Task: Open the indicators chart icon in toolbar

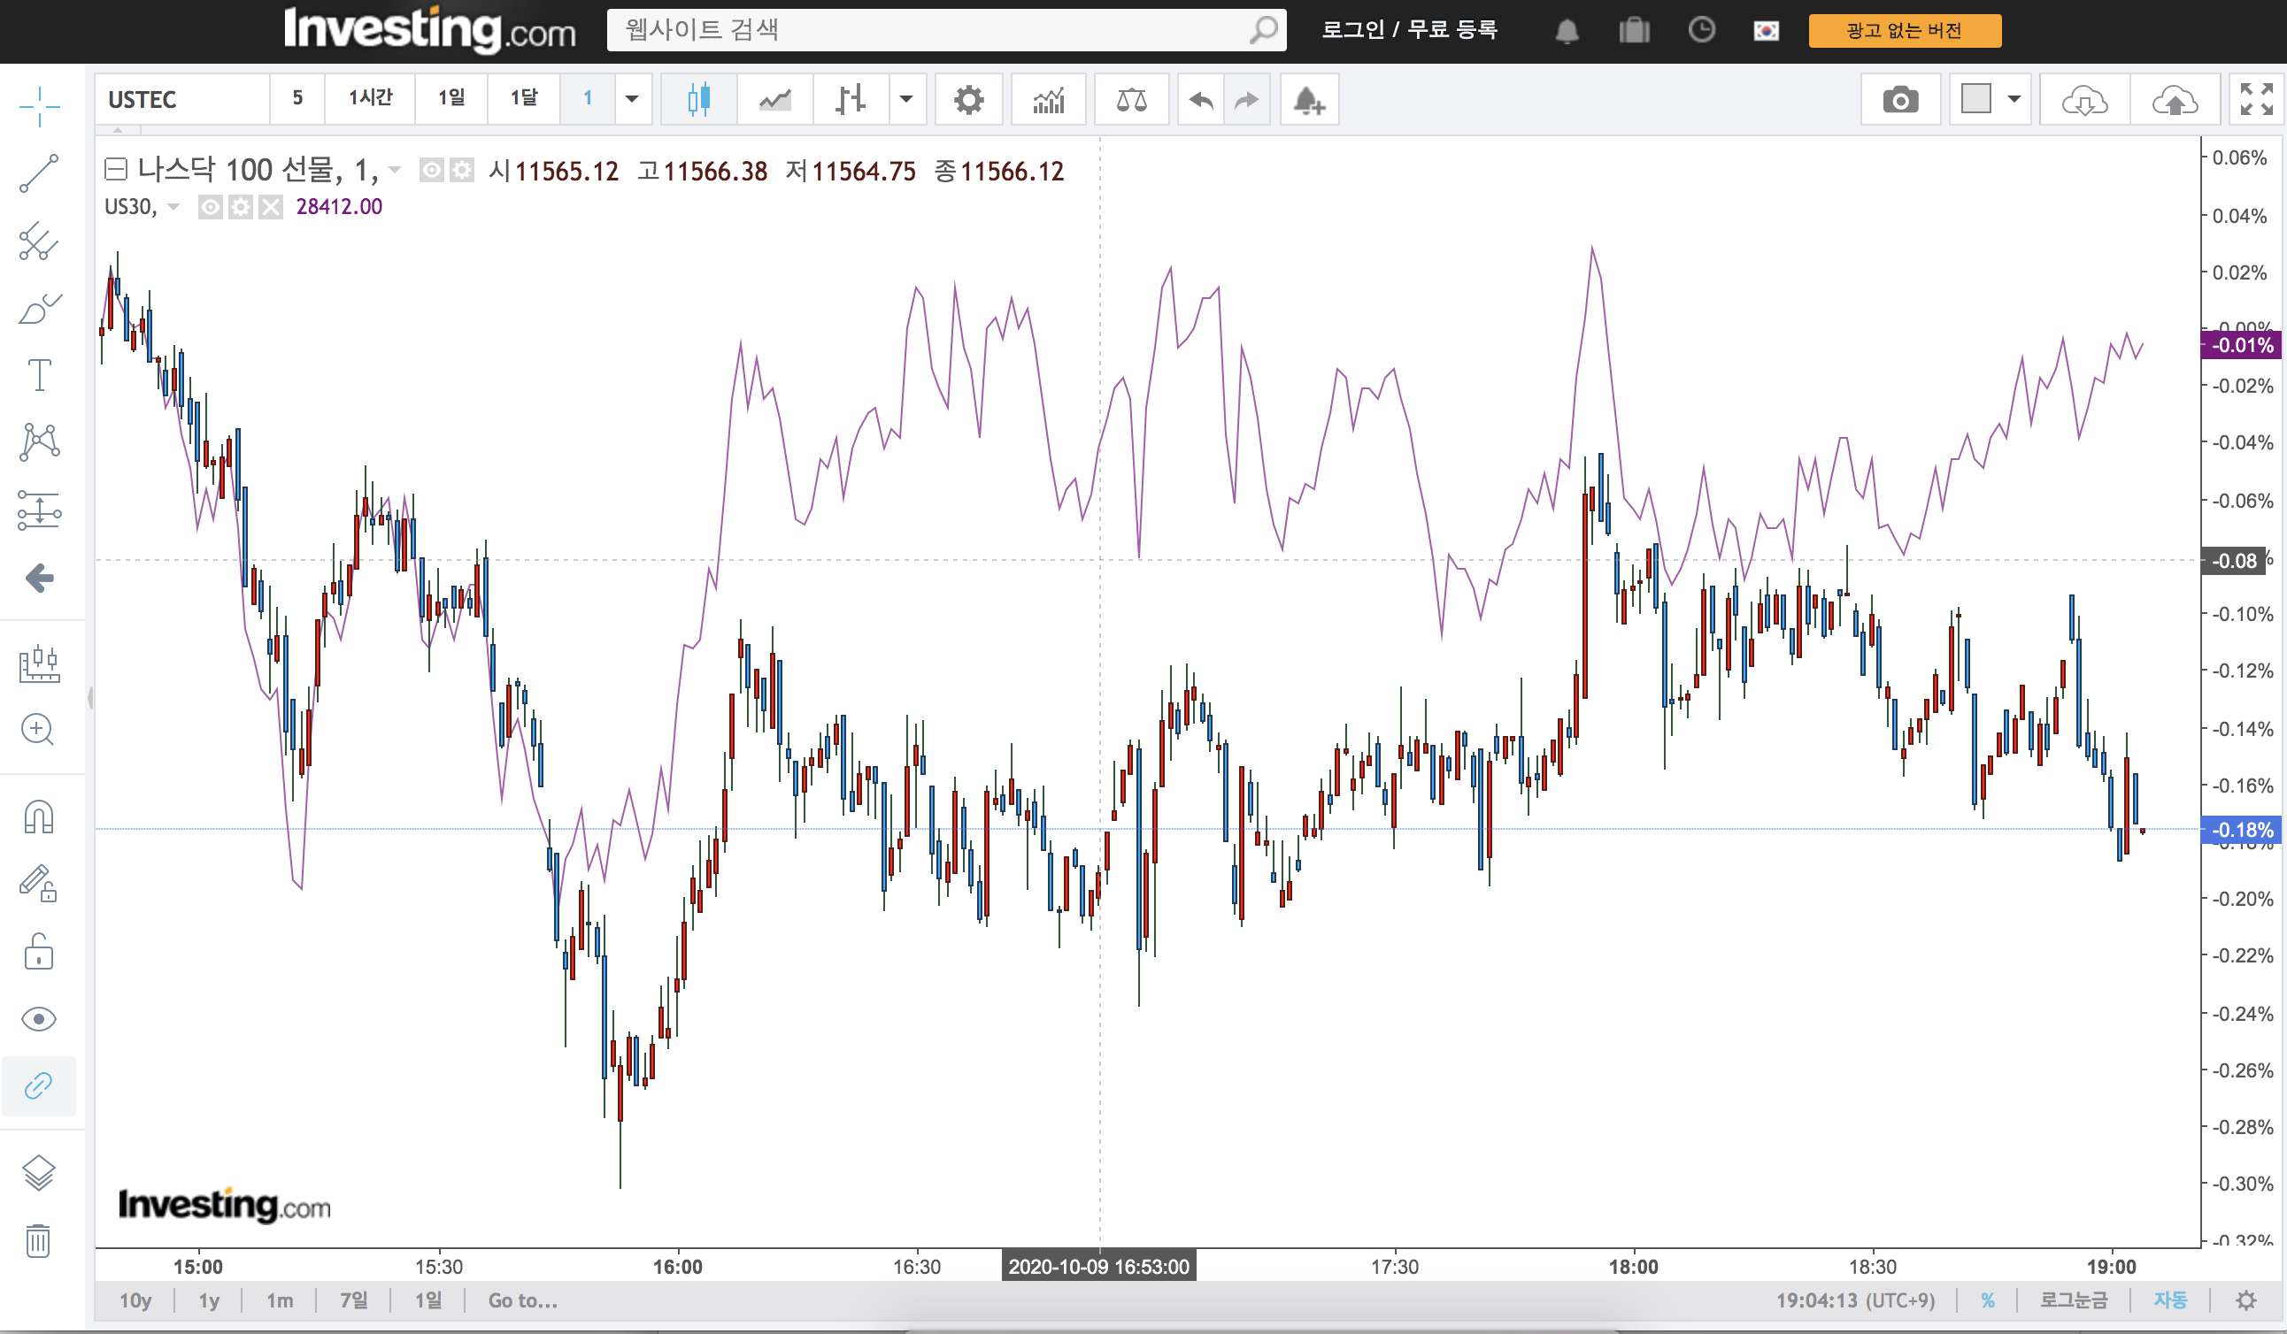Action: pyautogui.click(x=1048, y=100)
